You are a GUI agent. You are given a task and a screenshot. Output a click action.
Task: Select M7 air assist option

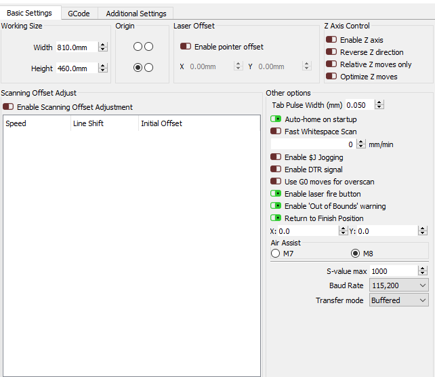tap(276, 254)
